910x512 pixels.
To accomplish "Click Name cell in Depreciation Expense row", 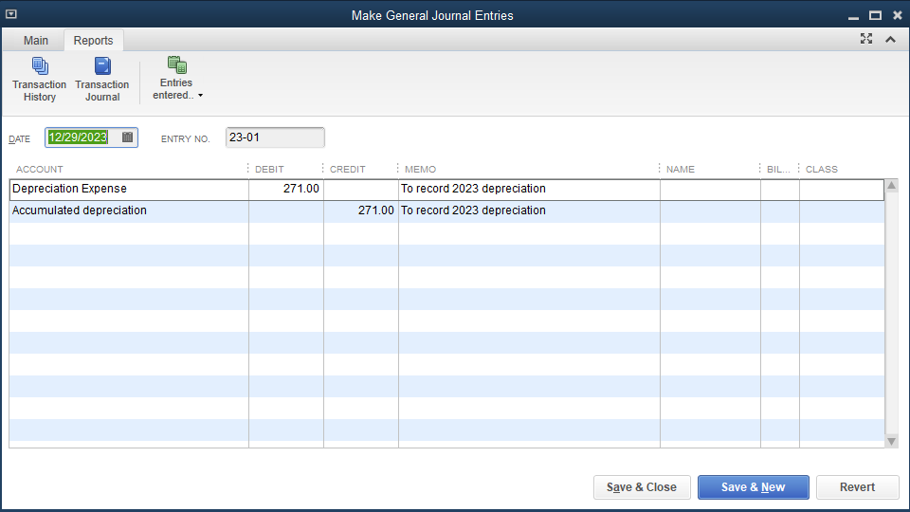I will click(x=710, y=190).
